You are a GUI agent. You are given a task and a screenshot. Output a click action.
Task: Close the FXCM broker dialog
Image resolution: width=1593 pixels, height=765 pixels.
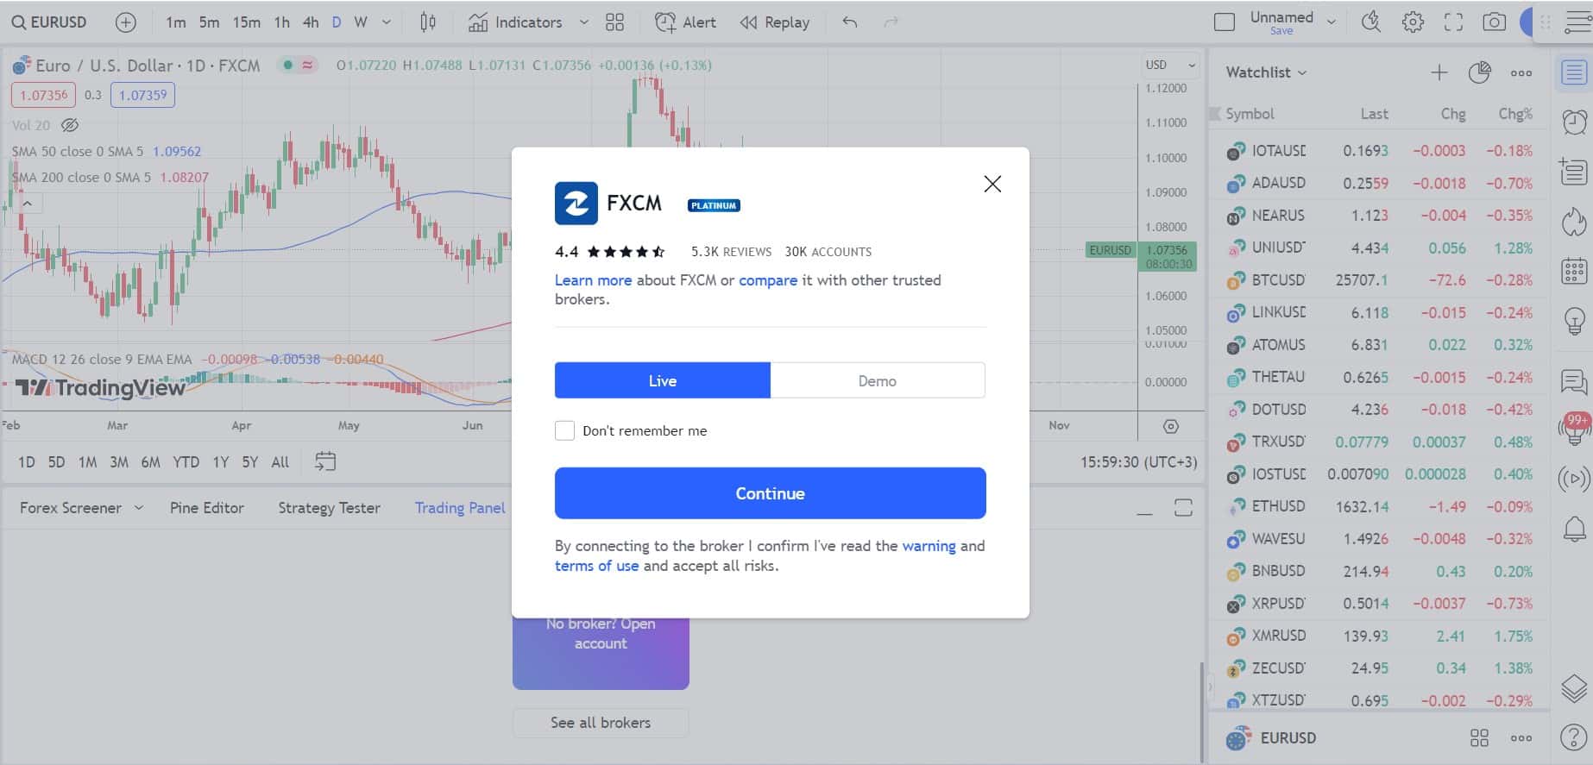(x=992, y=184)
